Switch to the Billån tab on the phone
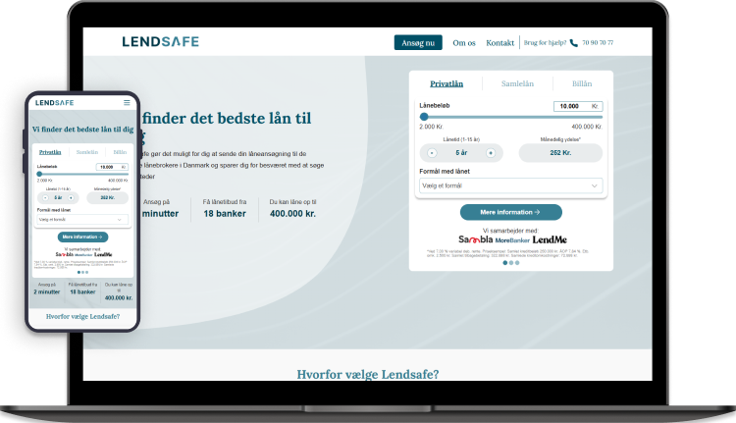Image resolution: width=736 pixels, height=423 pixels. [x=120, y=152]
